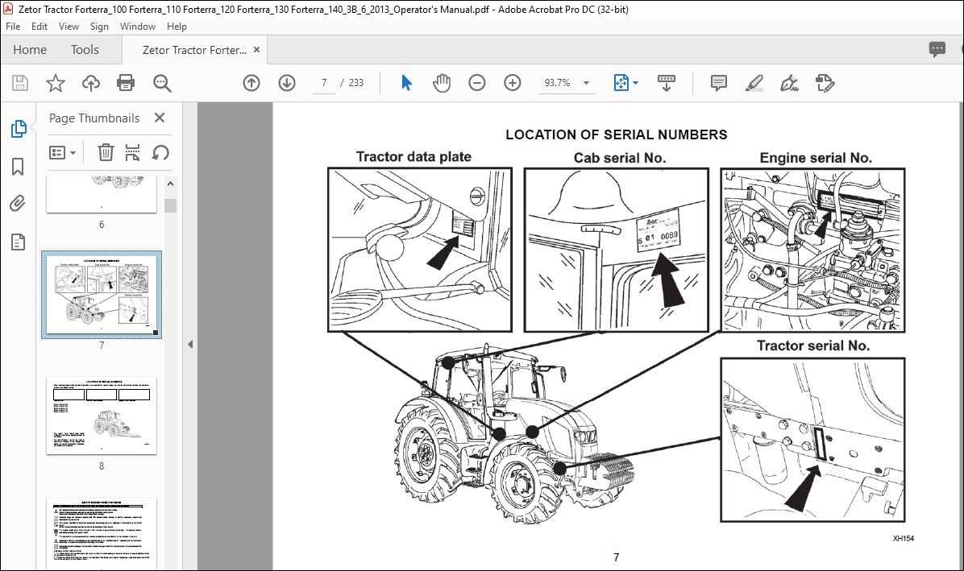The width and height of the screenshot is (964, 571).
Task: Open the document layers sidebar panel icon
Action: pyautogui.click(x=19, y=242)
